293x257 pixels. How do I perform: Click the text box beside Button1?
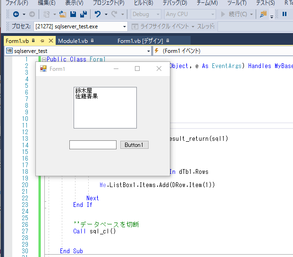point(92,145)
